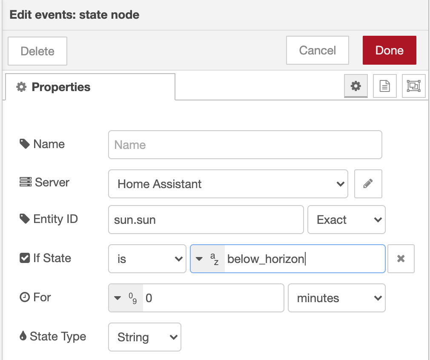
Task: Click the Entity ID field with sun.sun
Action: (x=206, y=220)
